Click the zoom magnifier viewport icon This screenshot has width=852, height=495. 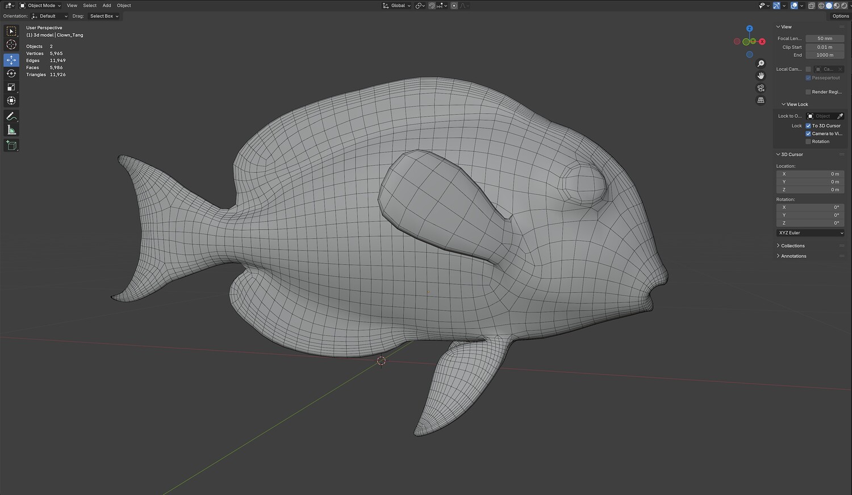coord(761,64)
